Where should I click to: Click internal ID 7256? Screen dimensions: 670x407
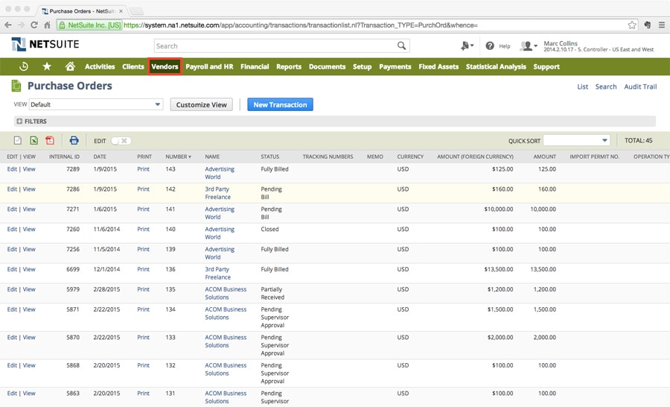pos(73,249)
